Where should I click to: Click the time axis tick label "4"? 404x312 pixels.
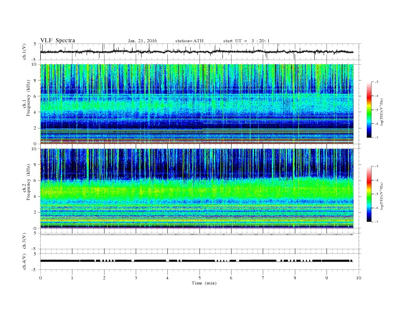tap(168, 278)
